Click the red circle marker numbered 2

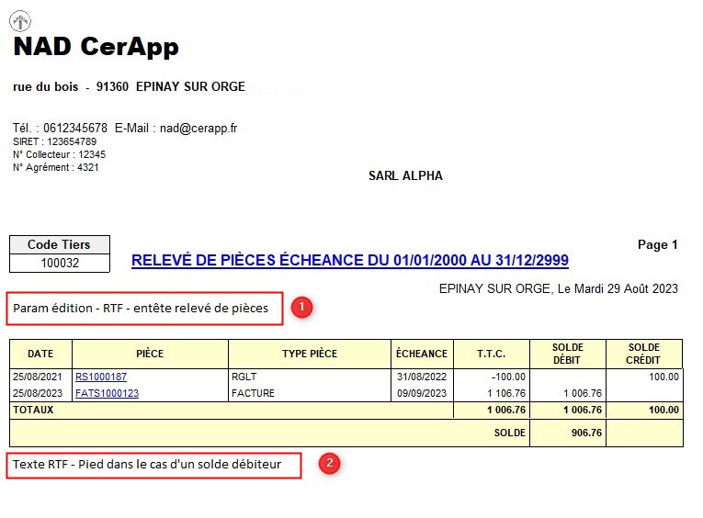click(x=329, y=464)
